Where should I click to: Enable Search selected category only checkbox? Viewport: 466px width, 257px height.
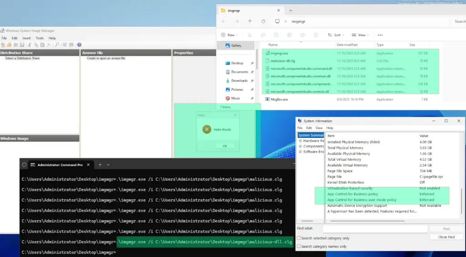(299, 238)
